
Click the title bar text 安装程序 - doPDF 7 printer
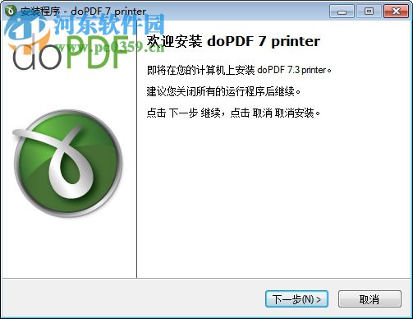[83, 12]
